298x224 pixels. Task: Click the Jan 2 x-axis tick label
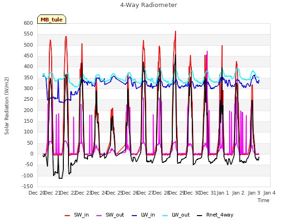tap(238, 193)
